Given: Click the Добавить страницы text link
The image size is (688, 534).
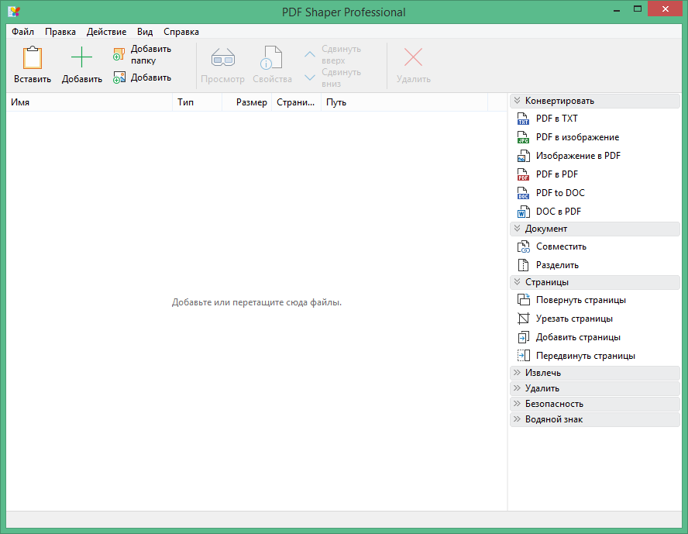Looking at the screenshot, I should point(578,337).
